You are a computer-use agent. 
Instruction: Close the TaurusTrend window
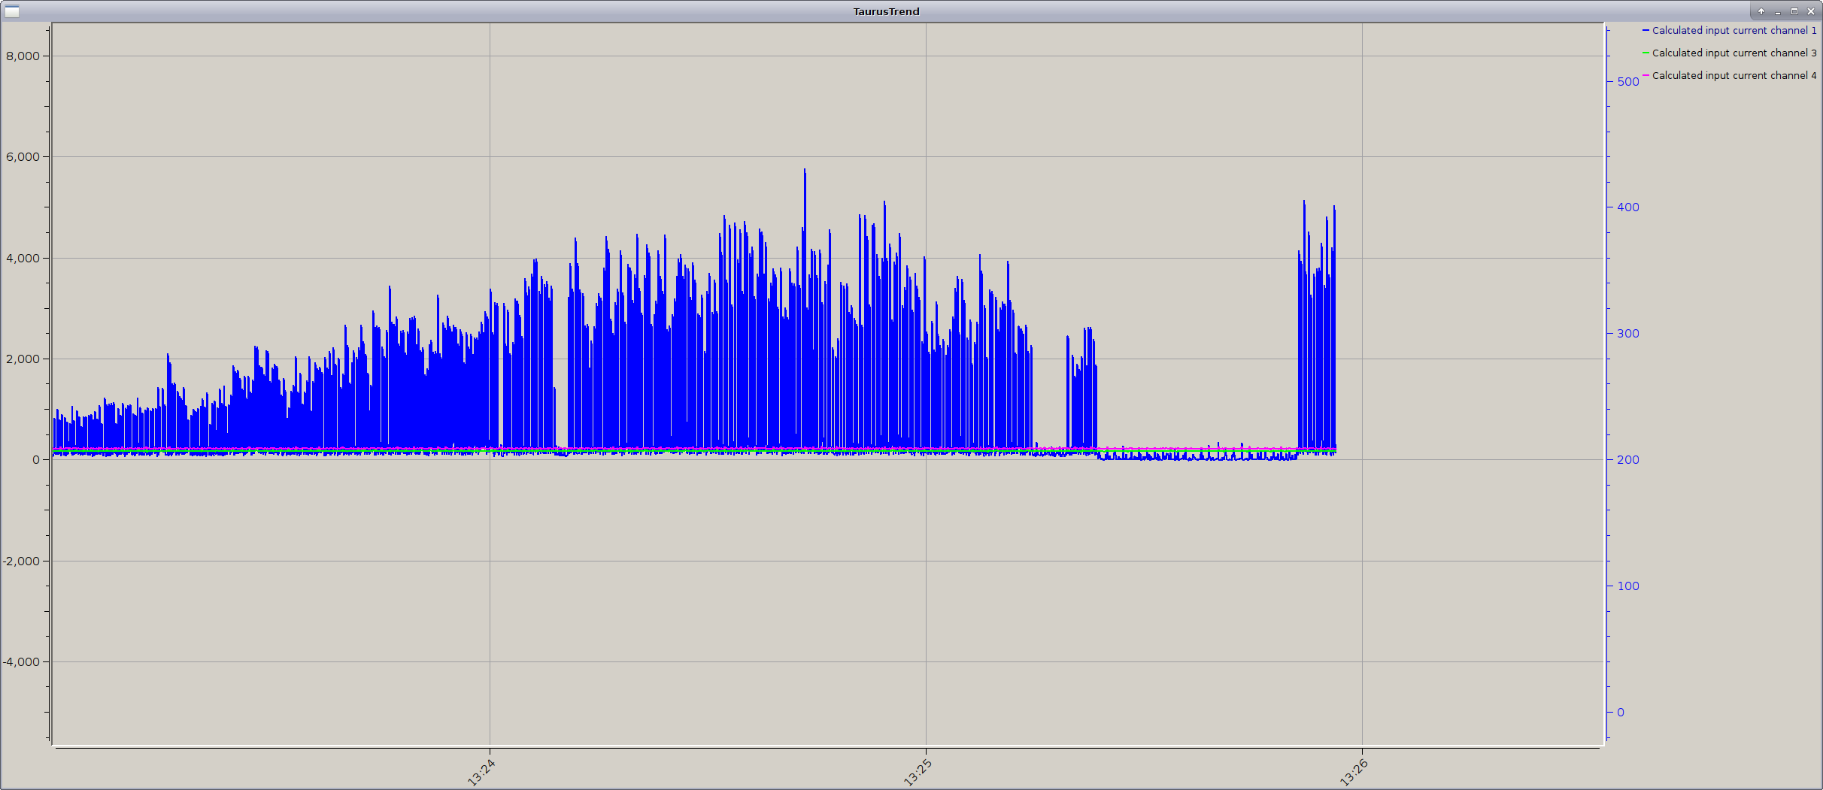(x=1811, y=11)
